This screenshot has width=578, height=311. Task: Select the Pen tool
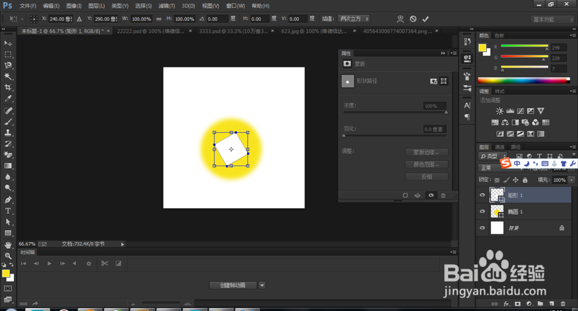point(8,200)
